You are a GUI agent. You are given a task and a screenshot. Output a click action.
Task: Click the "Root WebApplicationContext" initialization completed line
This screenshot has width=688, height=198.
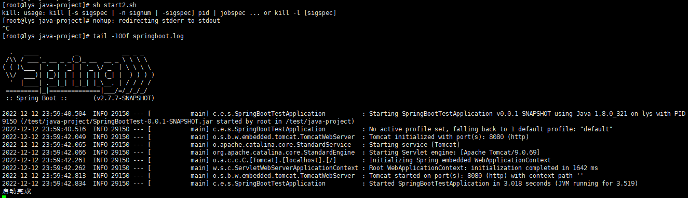tap(483, 168)
